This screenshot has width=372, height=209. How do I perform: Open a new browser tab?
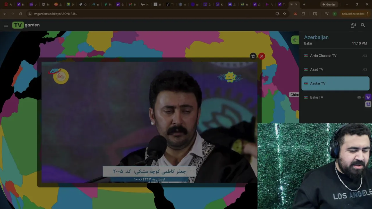coord(304,4)
